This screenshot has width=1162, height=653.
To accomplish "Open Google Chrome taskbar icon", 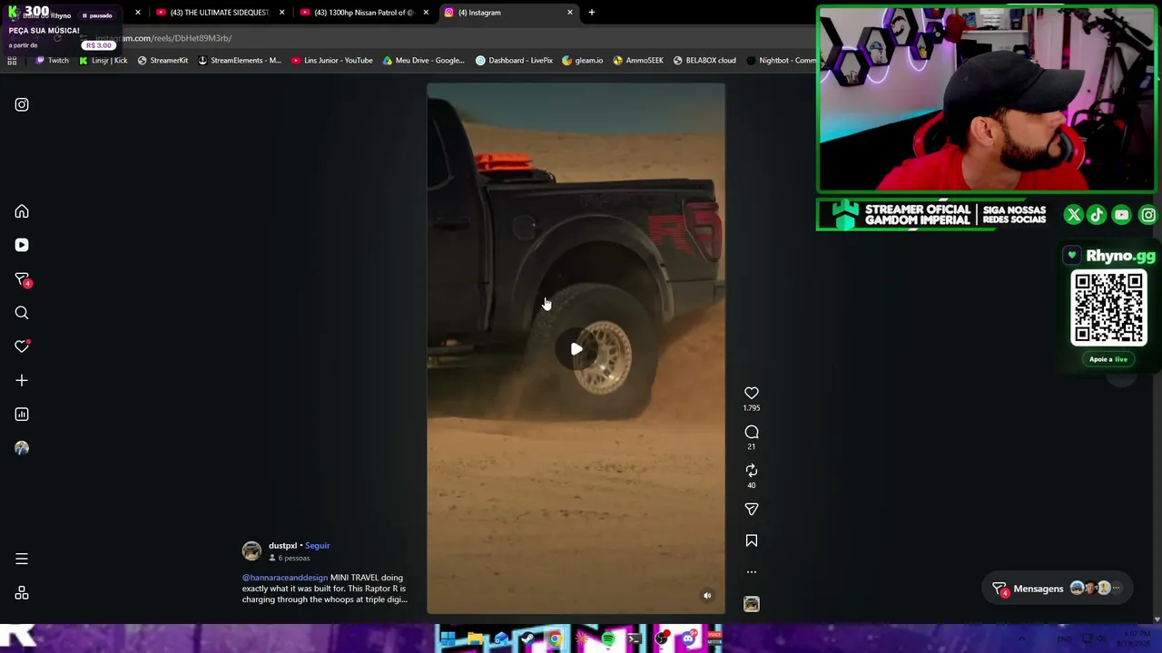I will click(555, 639).
